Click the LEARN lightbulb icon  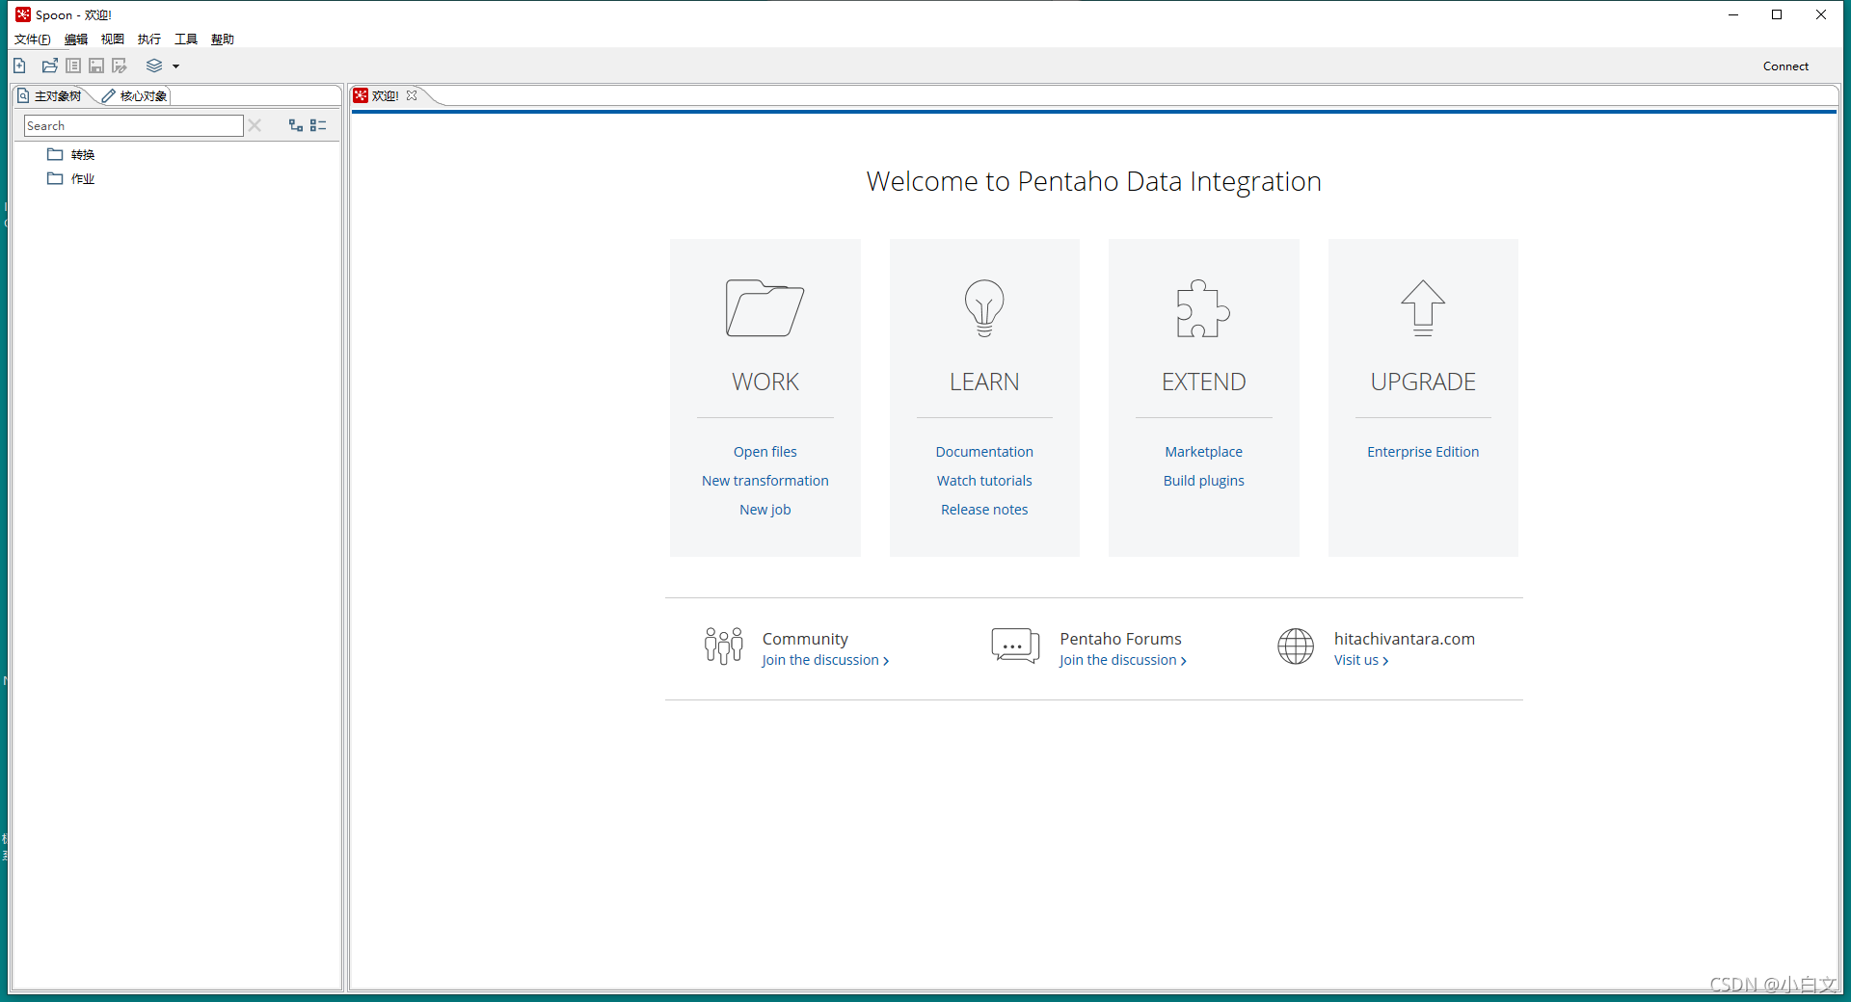pos(984,308)
